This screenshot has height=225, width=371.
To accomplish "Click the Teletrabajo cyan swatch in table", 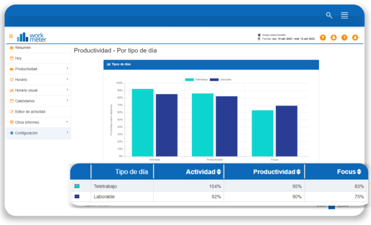I will pyautogui.click(x=77, y=186).
